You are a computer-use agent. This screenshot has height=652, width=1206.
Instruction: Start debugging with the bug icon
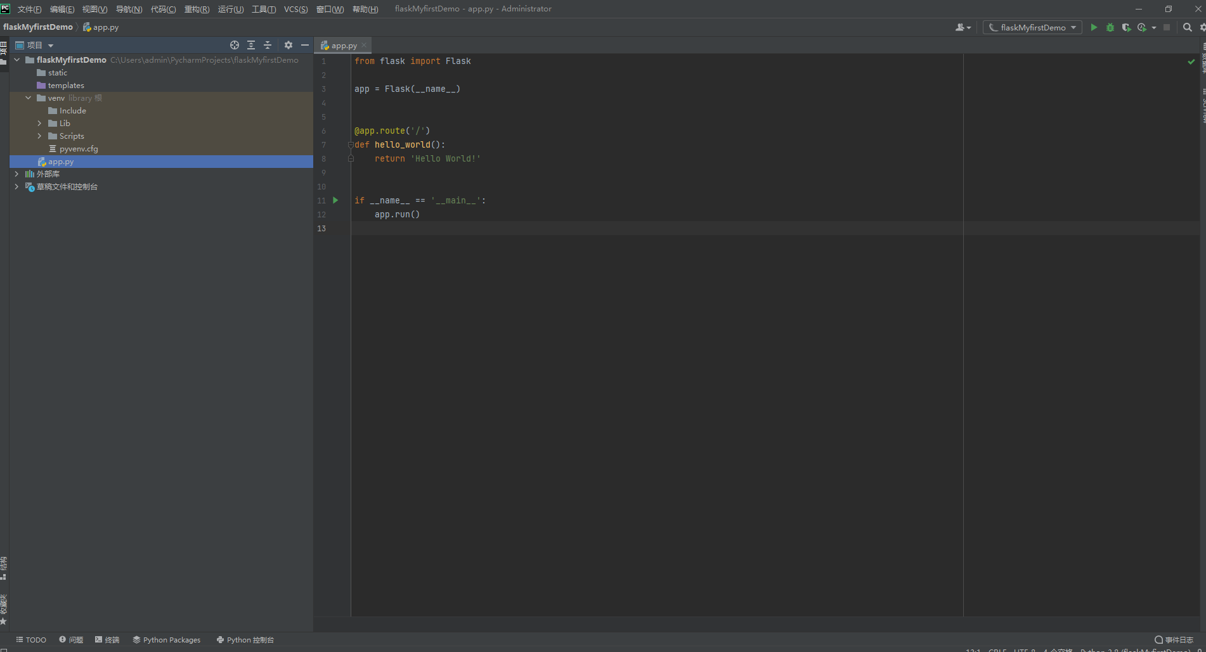pyautogui.click(x=1110, y=27)
